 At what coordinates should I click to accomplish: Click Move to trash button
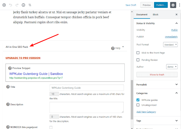tap(157, 75)
